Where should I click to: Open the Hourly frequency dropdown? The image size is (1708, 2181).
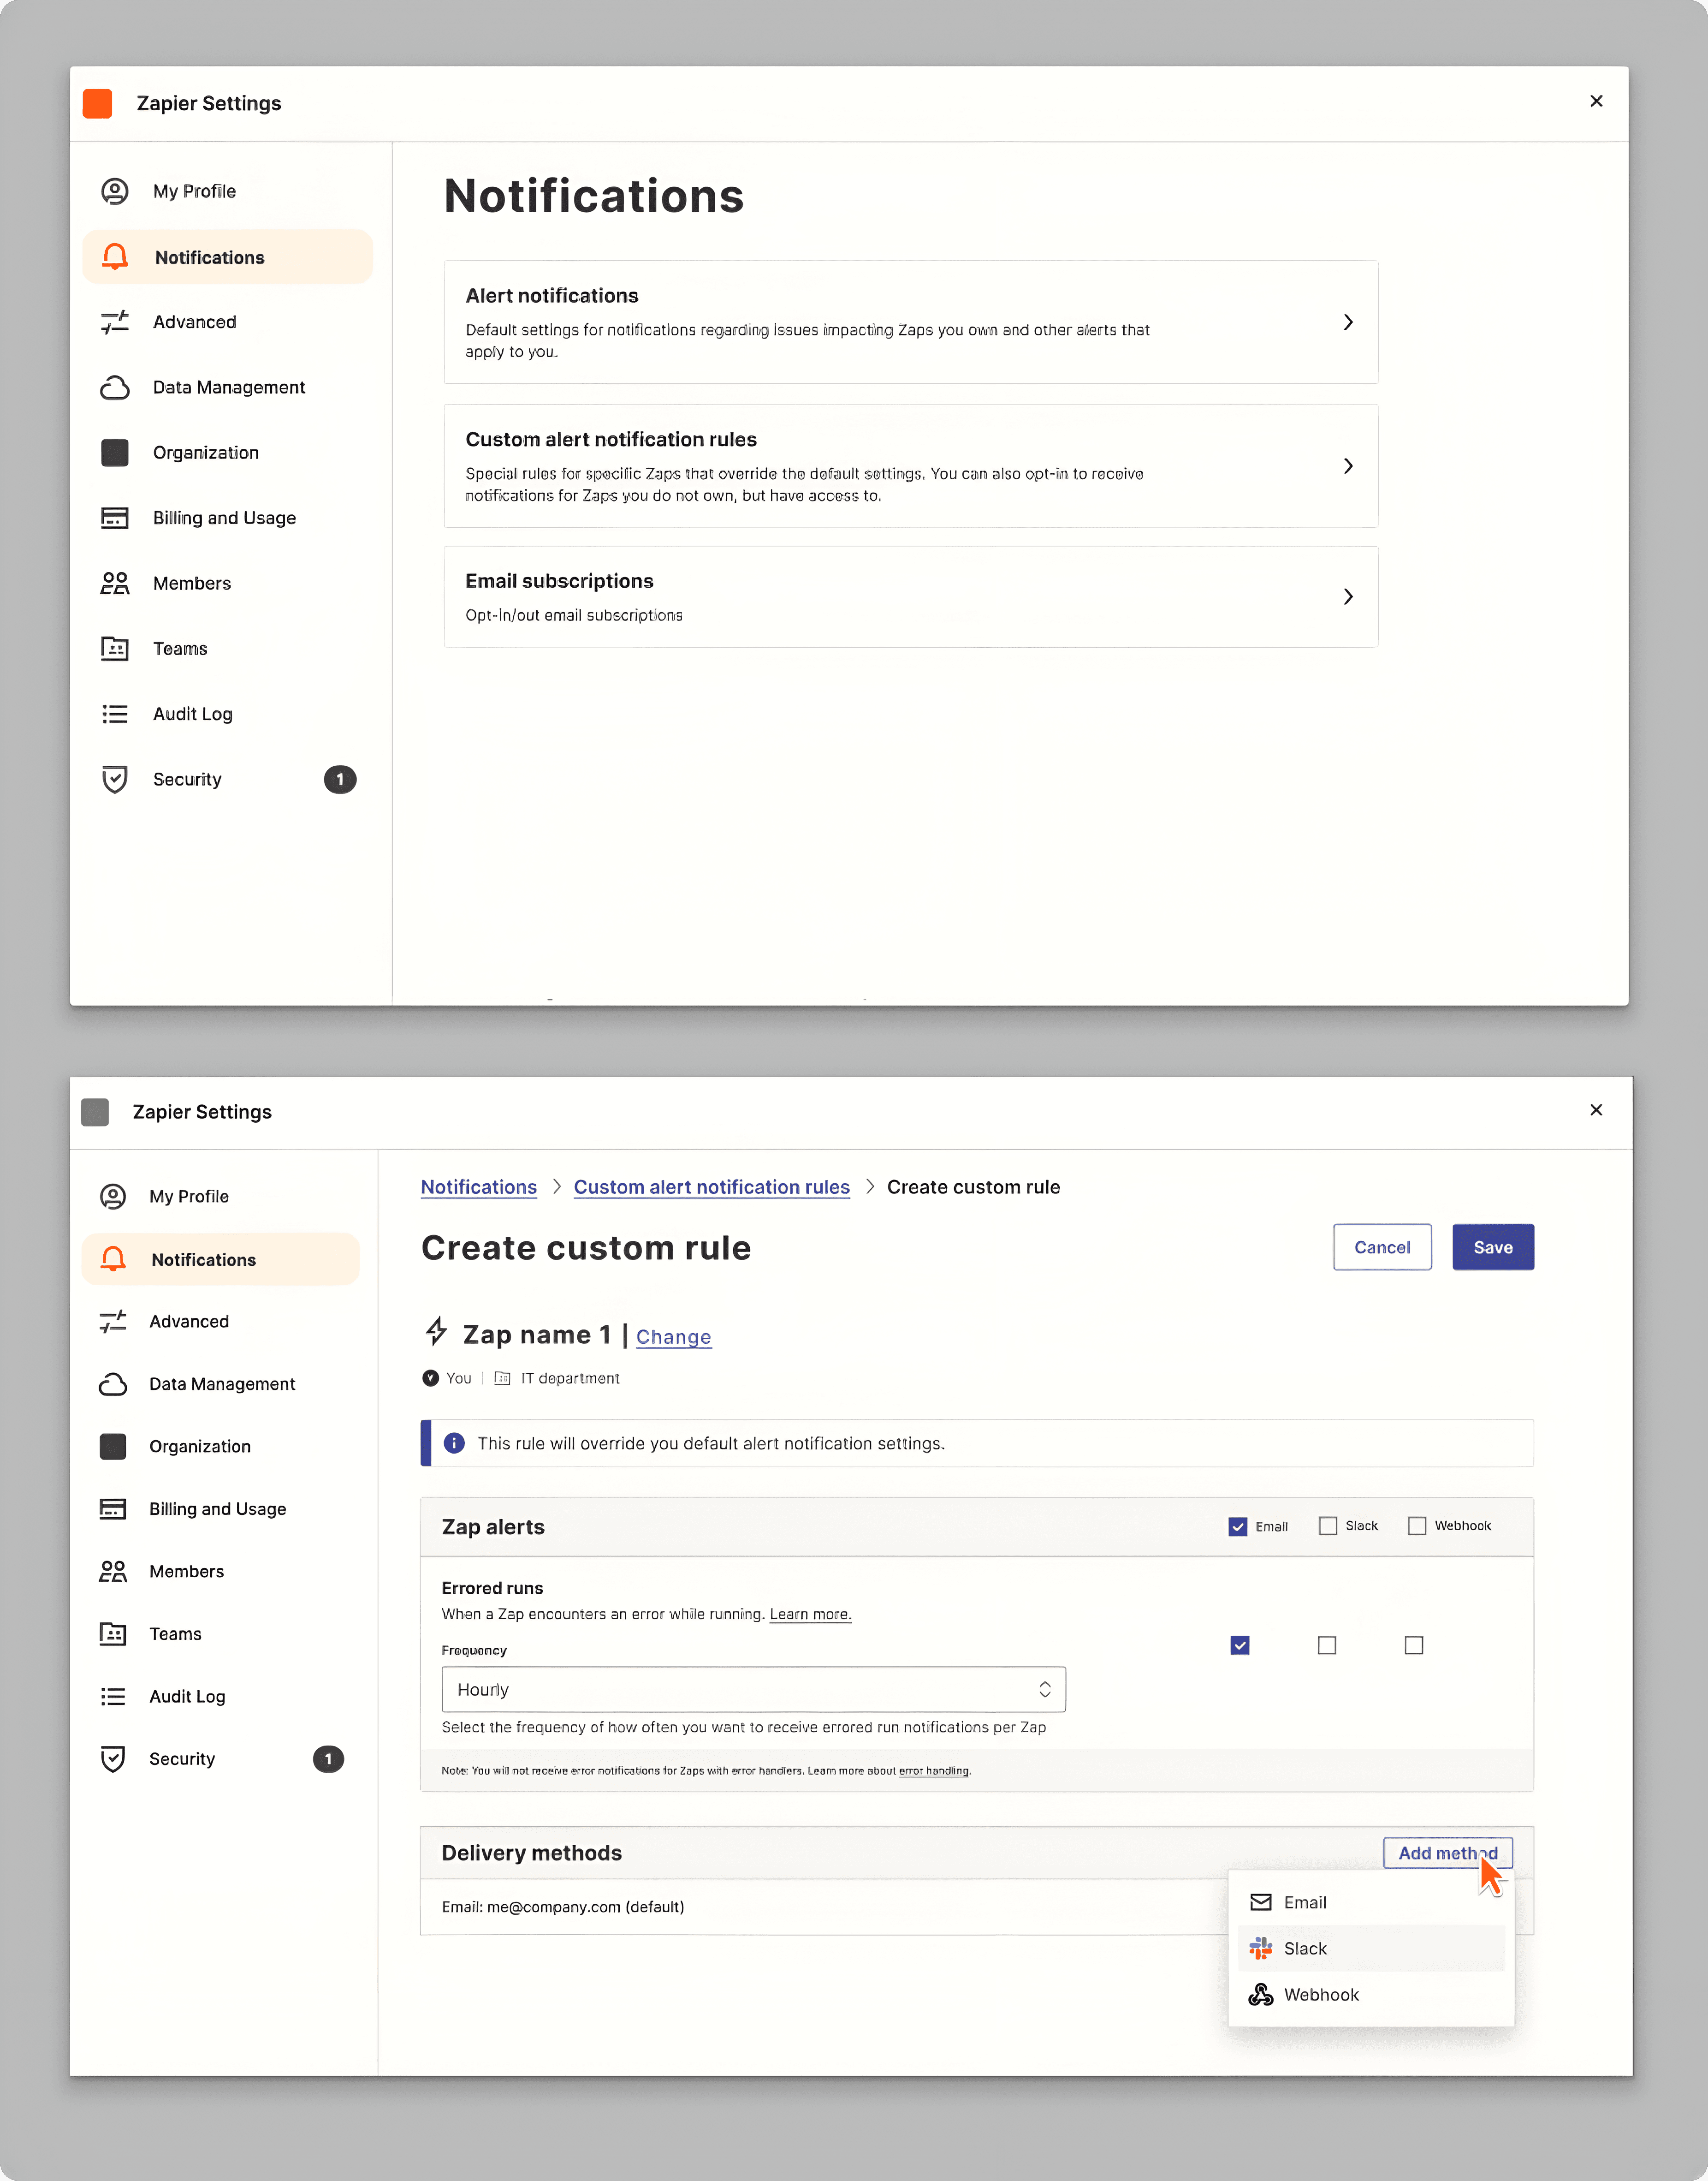pyautogui.click(x=753, y=1689)
